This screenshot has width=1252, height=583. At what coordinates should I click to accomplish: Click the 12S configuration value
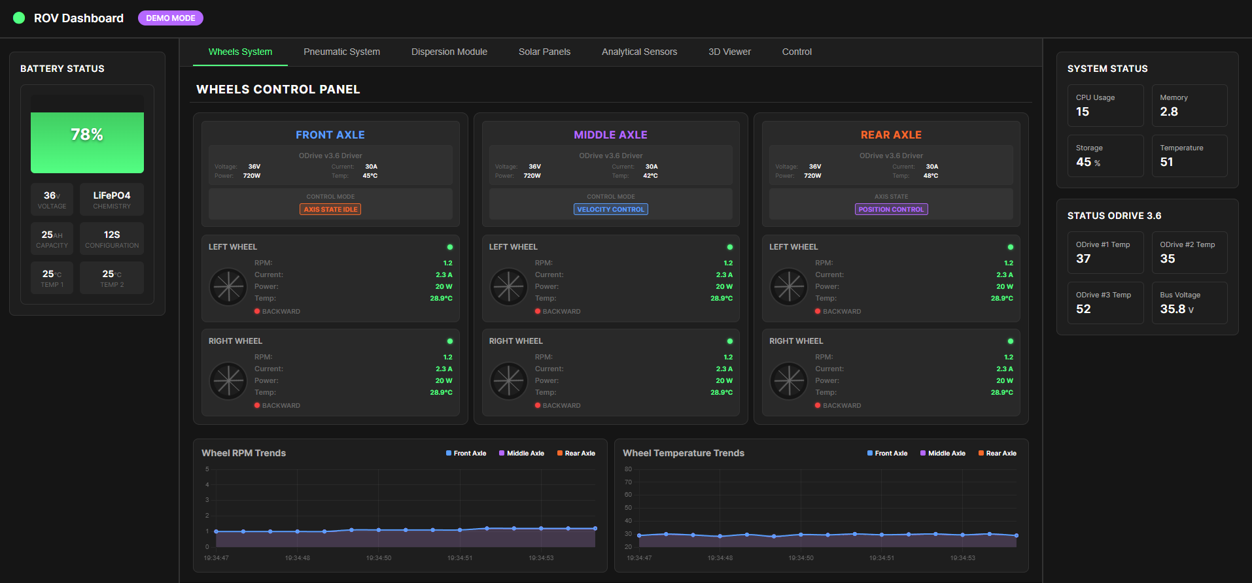point(112,235)
